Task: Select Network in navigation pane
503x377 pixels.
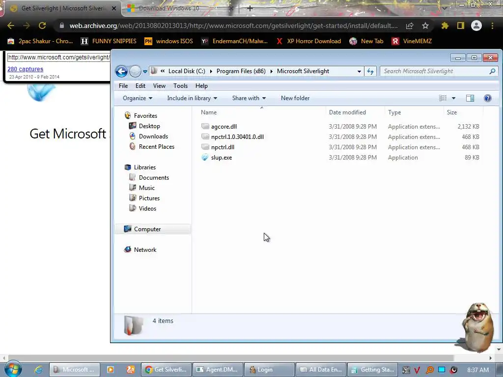Action: [145, 250]
